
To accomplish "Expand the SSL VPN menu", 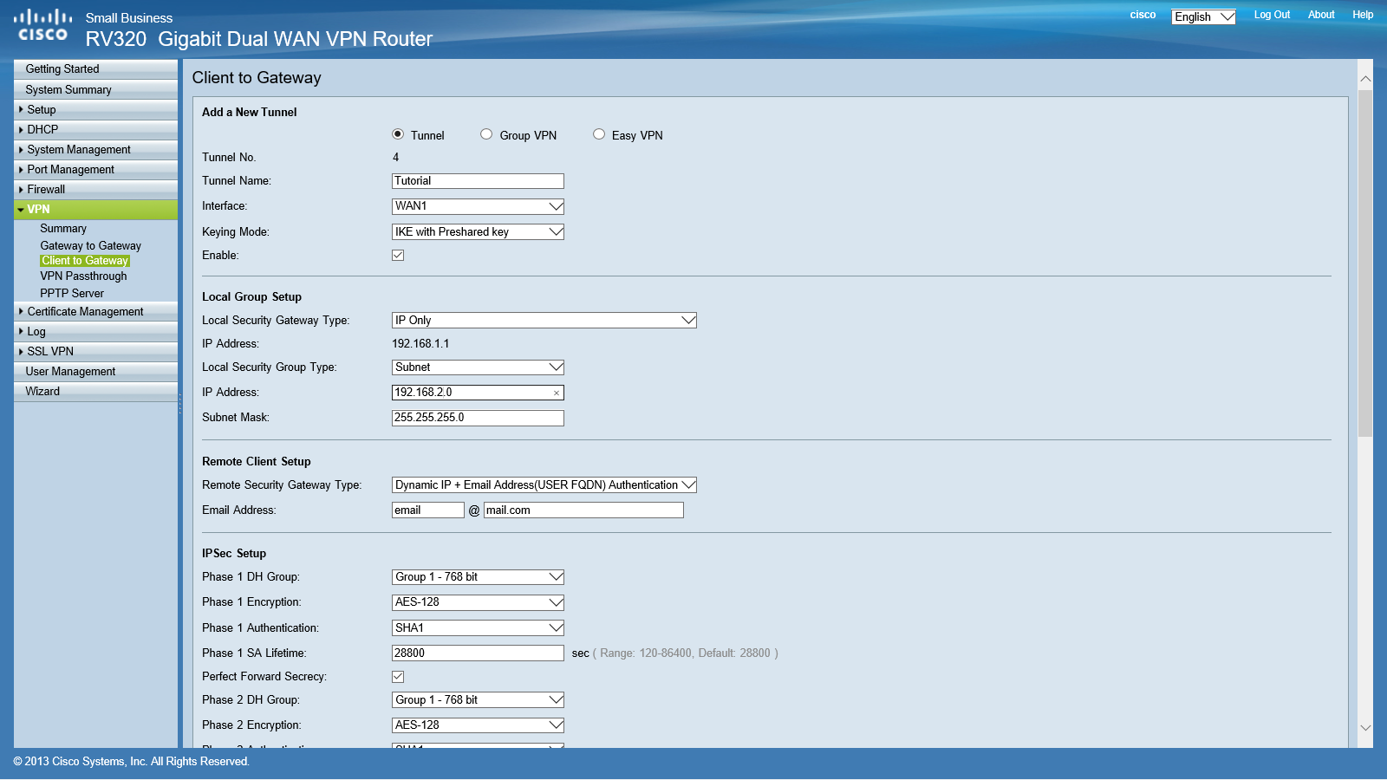I will point(95,352).
